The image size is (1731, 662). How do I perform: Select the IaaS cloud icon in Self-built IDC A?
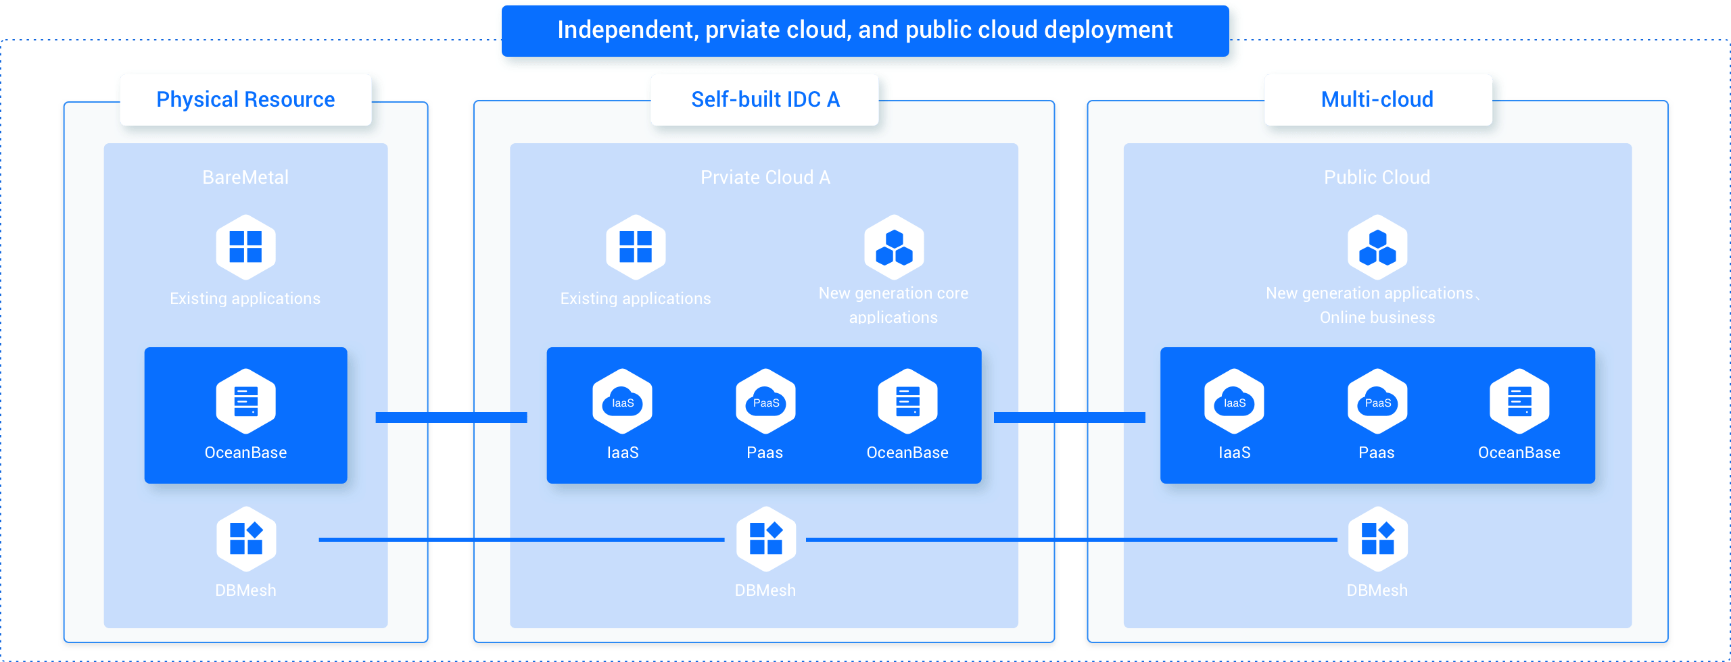(x=622, y=401)
